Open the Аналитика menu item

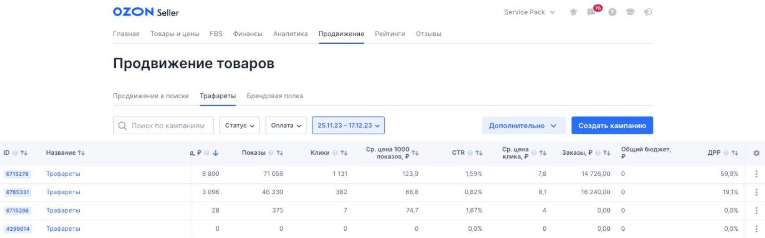click(x=290, y=34)
